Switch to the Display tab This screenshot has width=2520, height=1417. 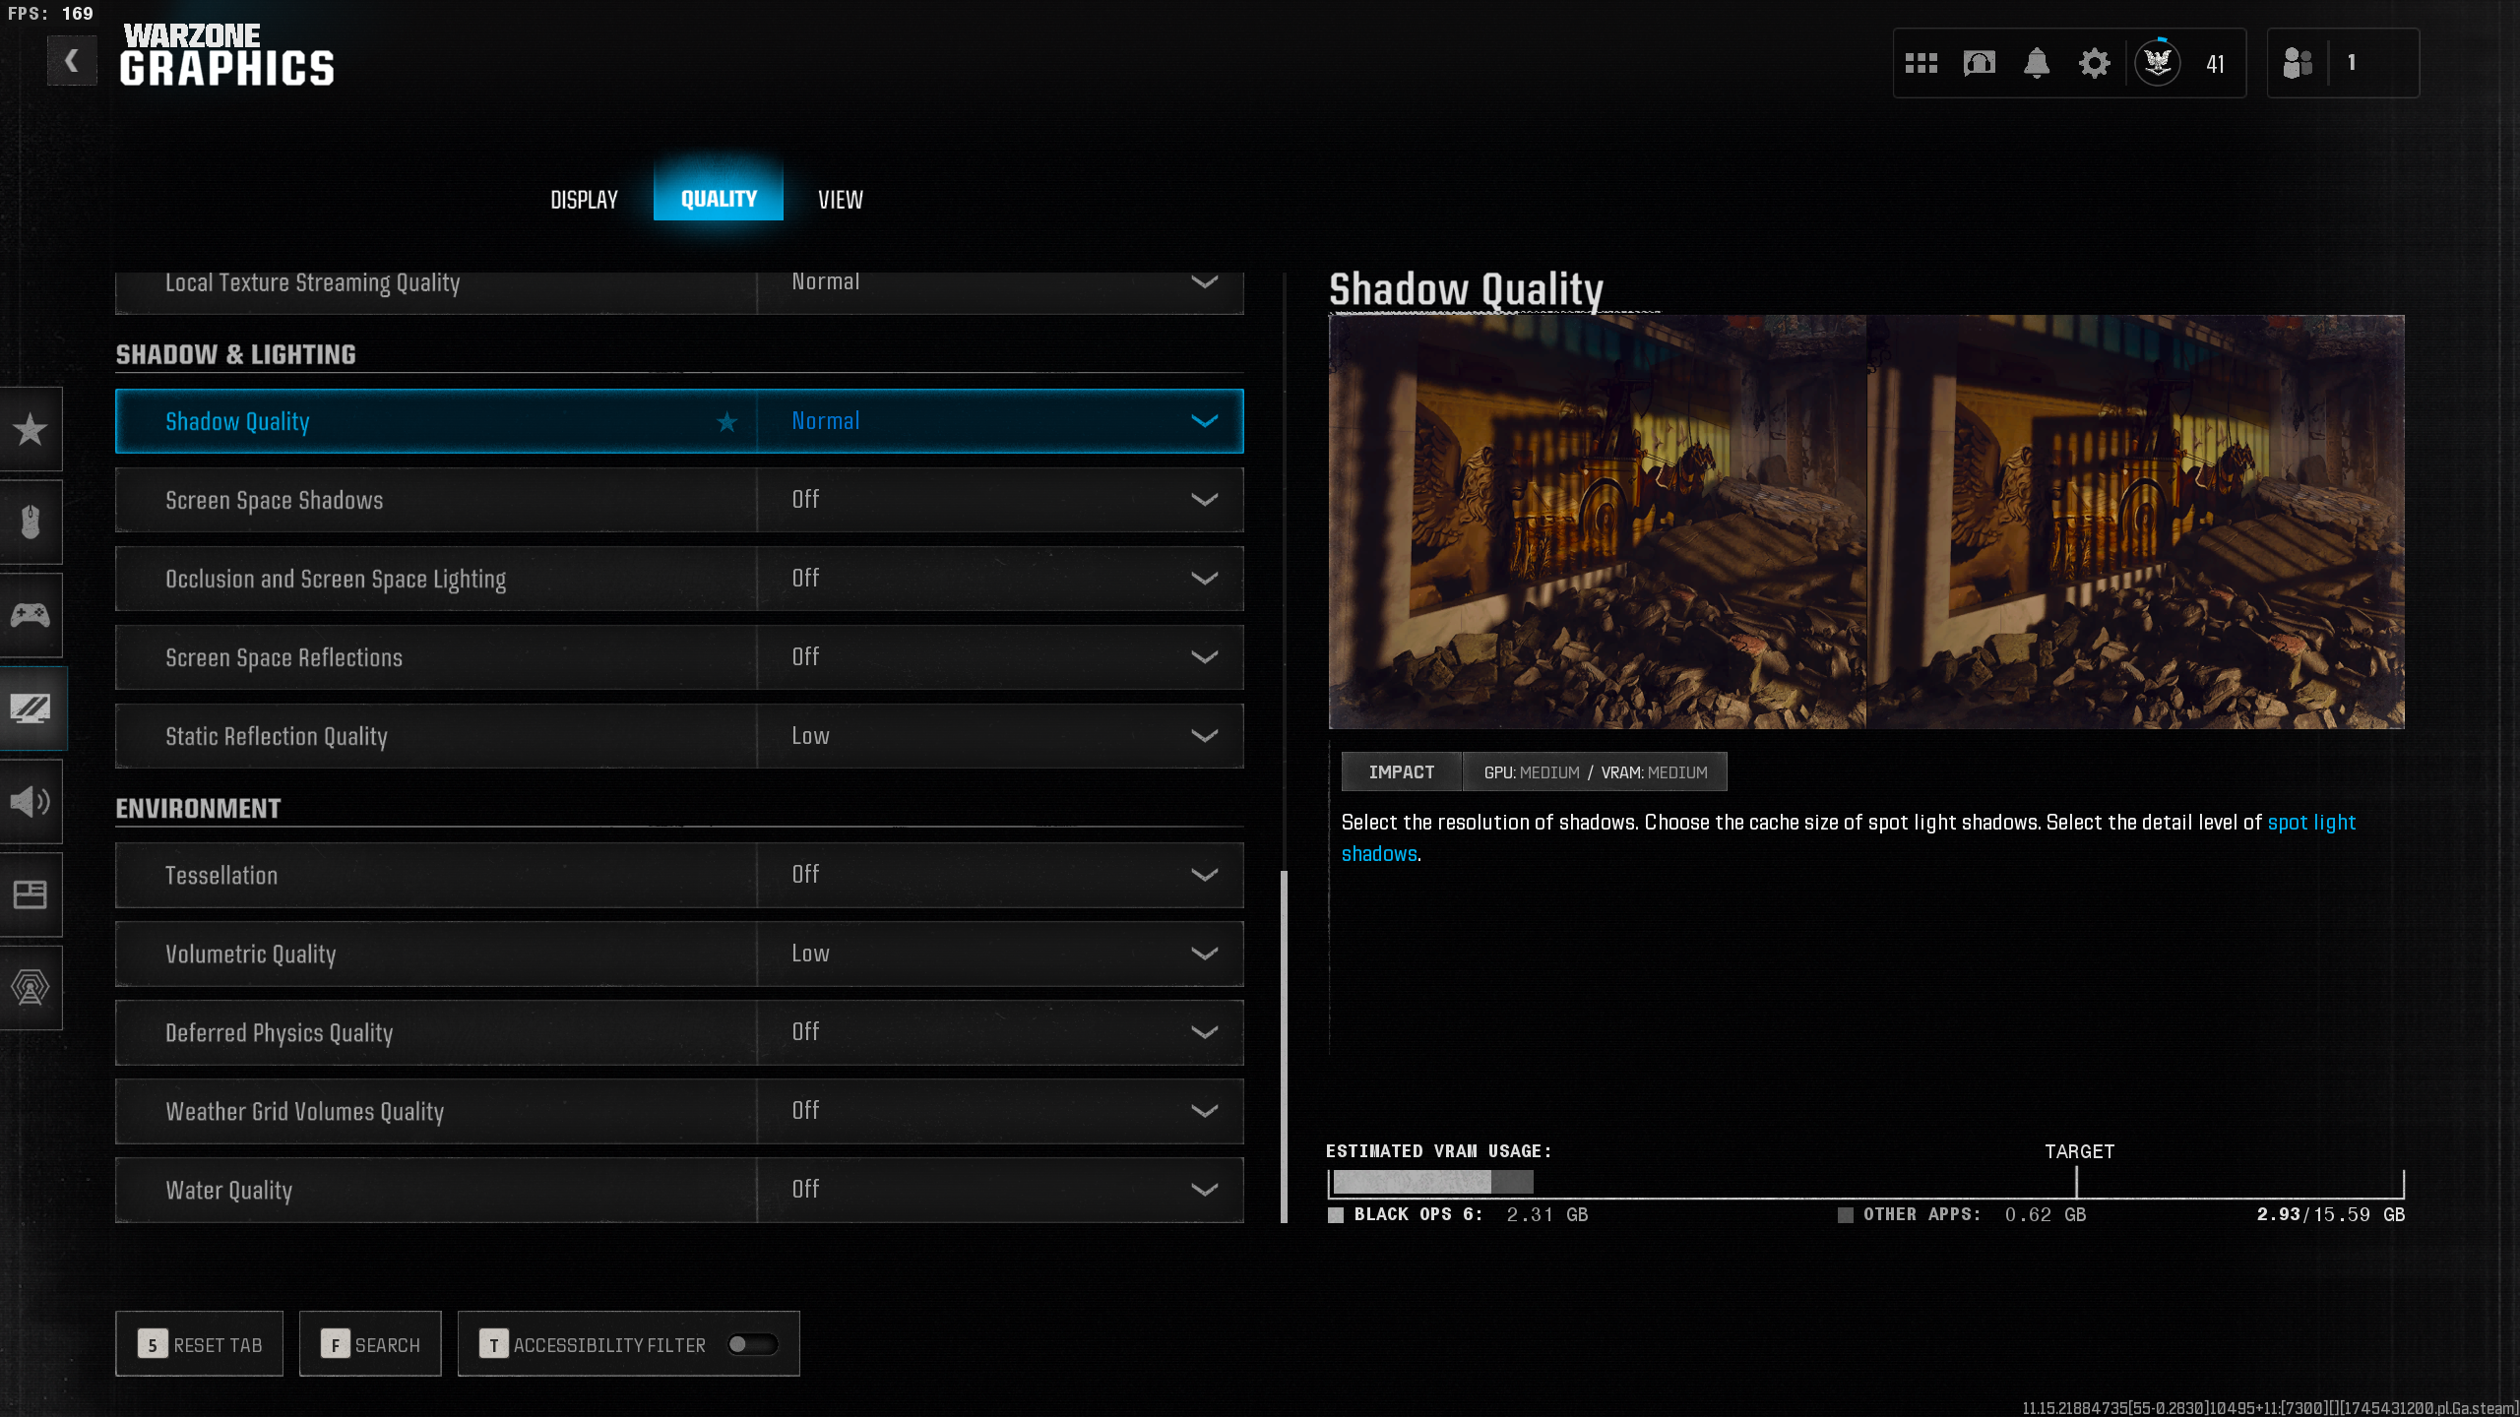[584, 200]
